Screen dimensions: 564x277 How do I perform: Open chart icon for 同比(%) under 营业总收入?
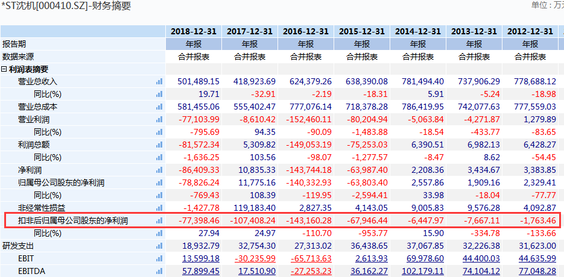coord(159,94)
